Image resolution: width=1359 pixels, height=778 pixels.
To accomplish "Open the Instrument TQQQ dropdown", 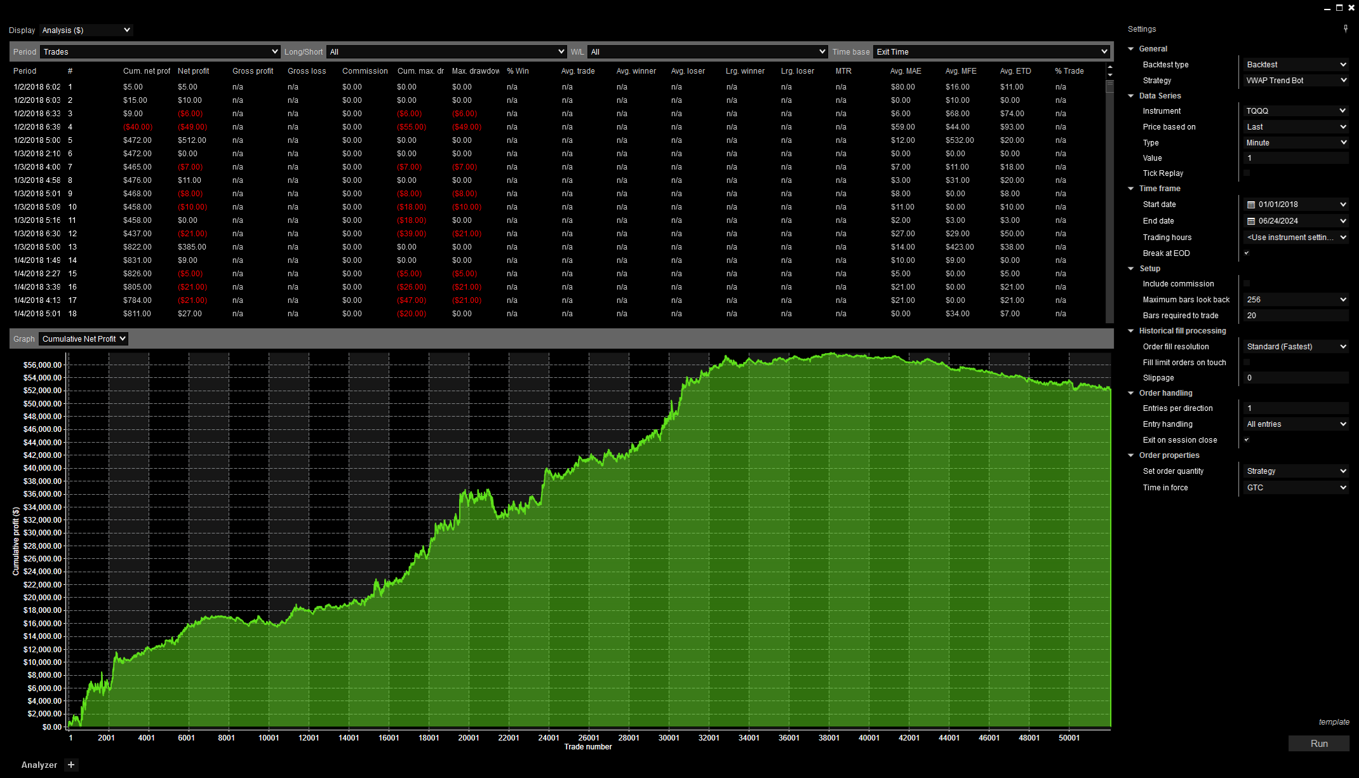I will [1295, 111].
